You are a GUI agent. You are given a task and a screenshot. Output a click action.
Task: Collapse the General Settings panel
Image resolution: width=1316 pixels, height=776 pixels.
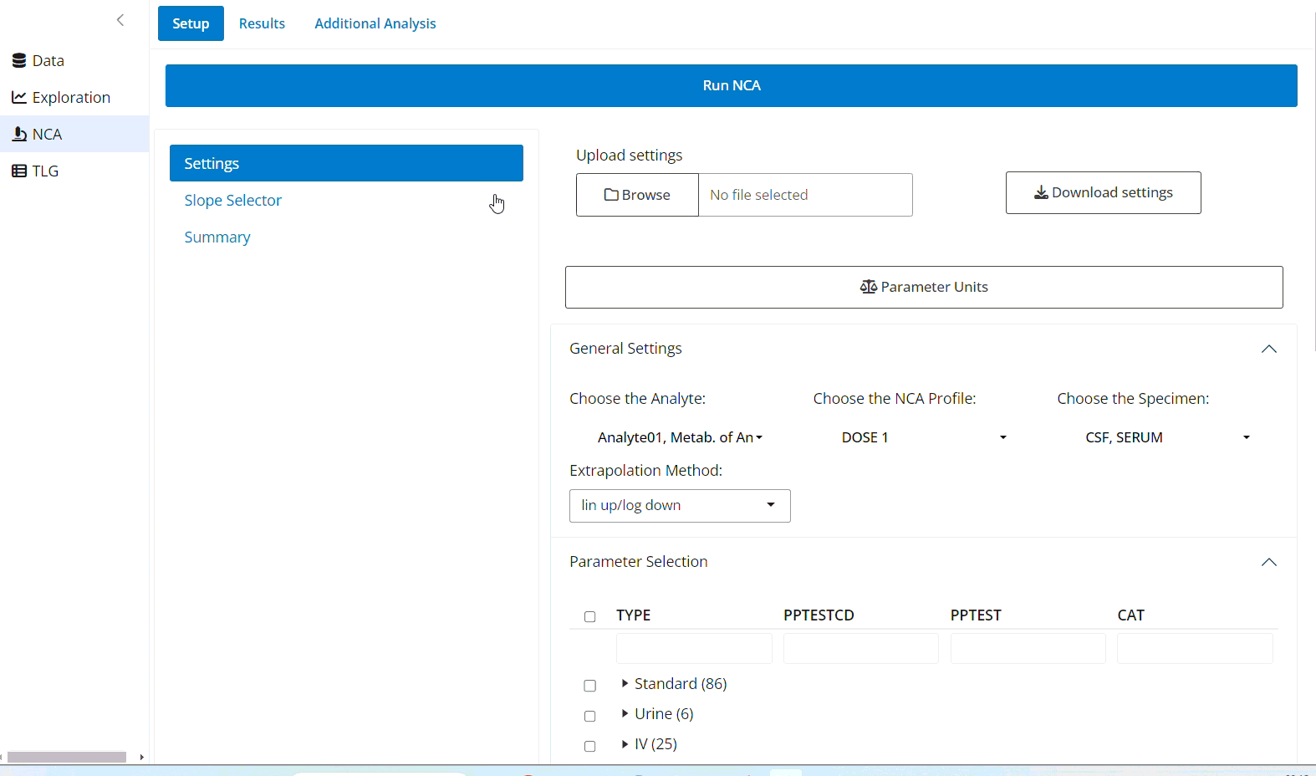(1268, 349)
